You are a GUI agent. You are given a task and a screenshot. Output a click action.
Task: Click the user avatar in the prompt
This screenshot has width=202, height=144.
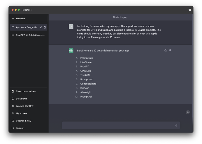(x=71, y=27)
